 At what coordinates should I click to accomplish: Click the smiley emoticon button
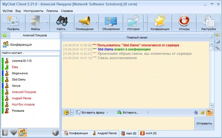66,113
